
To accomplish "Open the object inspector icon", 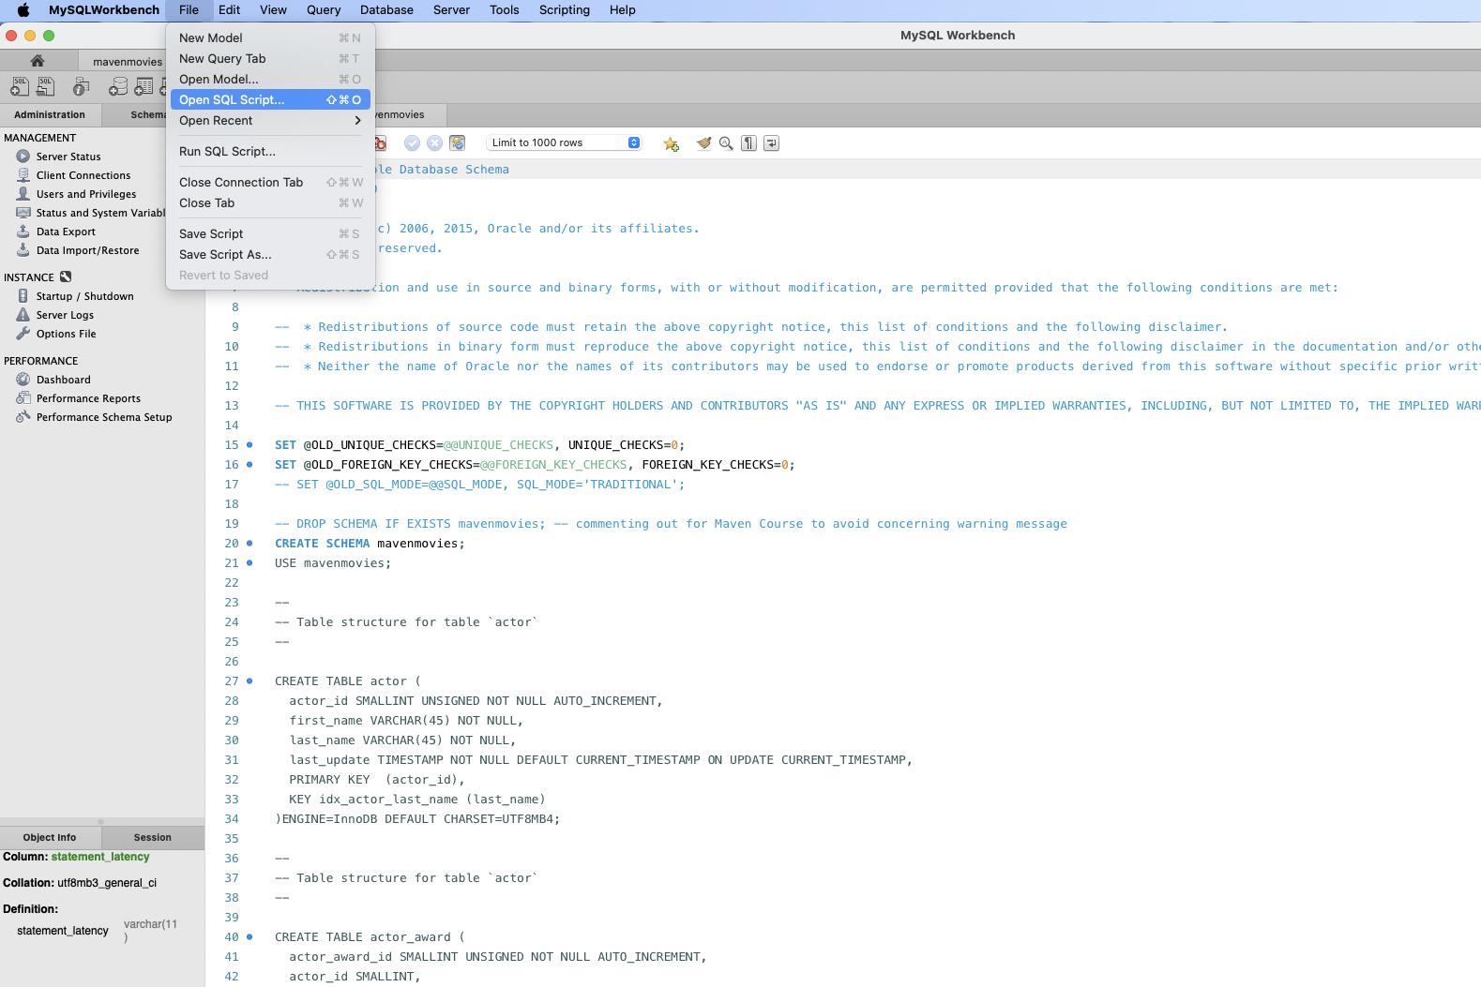I will point(82,86).
